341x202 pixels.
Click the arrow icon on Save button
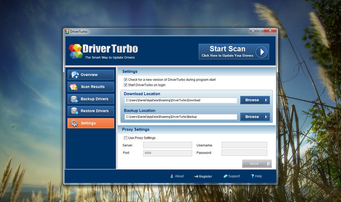(267, 164)
